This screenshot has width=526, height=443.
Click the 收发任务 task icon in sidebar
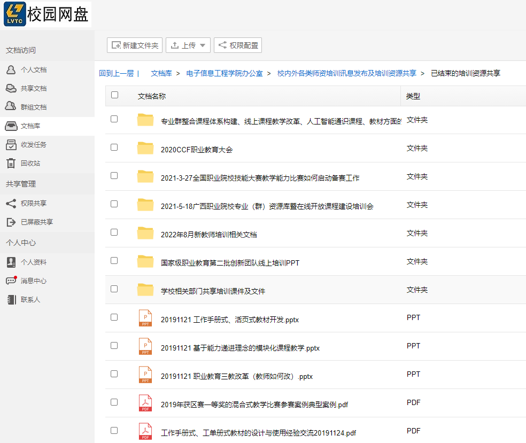(x=11, y=145)
